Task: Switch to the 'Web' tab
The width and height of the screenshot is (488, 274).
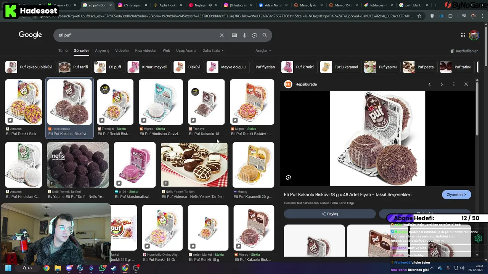Action: [167, 51]
